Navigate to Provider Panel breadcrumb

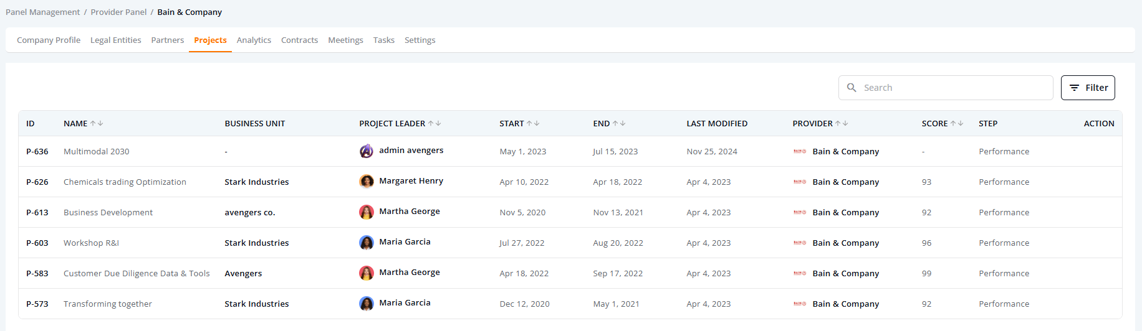[118, 12]
